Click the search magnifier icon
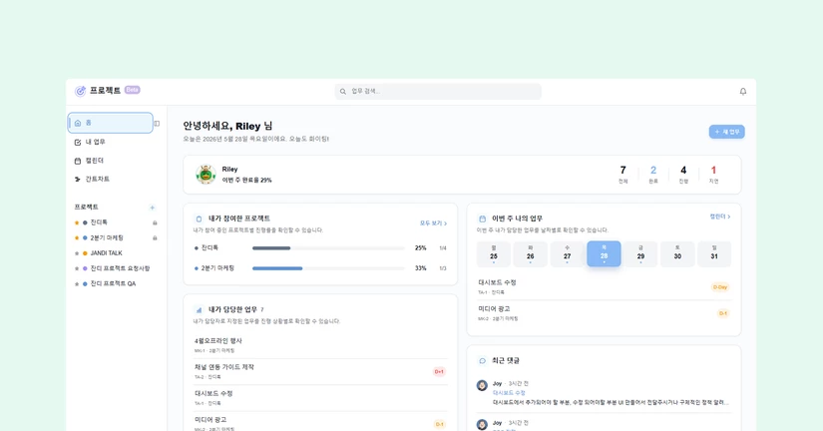This screenshot has height=431, width=823. [x=343, y=92]
